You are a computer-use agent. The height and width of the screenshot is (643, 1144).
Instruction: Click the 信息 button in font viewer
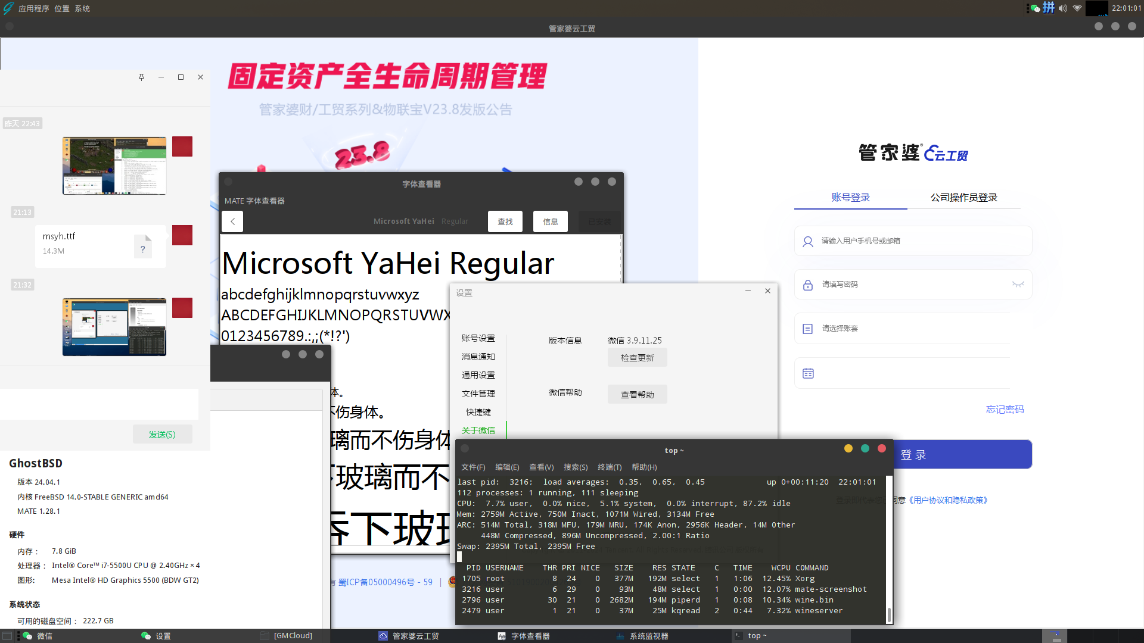[551, 221]
